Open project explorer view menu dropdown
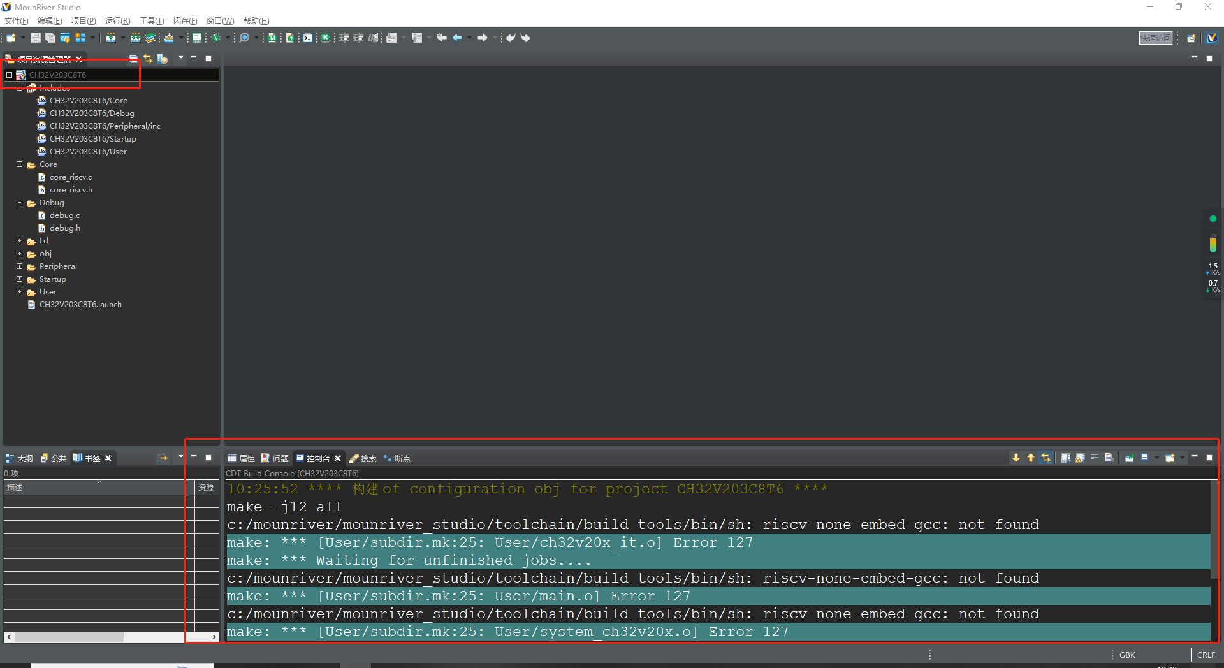Image resolution: width=1224 pixels, height=668 pixels. point(181,58)
